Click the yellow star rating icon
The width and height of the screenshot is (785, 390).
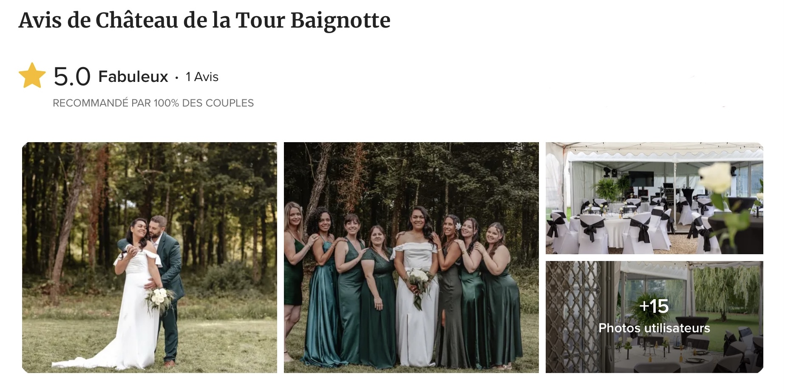pos(32,76)
